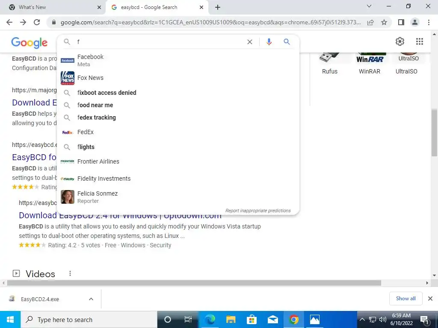The image size is (438, 328).
Task: Bookmark this page with star icon
Action: point(384,22)
